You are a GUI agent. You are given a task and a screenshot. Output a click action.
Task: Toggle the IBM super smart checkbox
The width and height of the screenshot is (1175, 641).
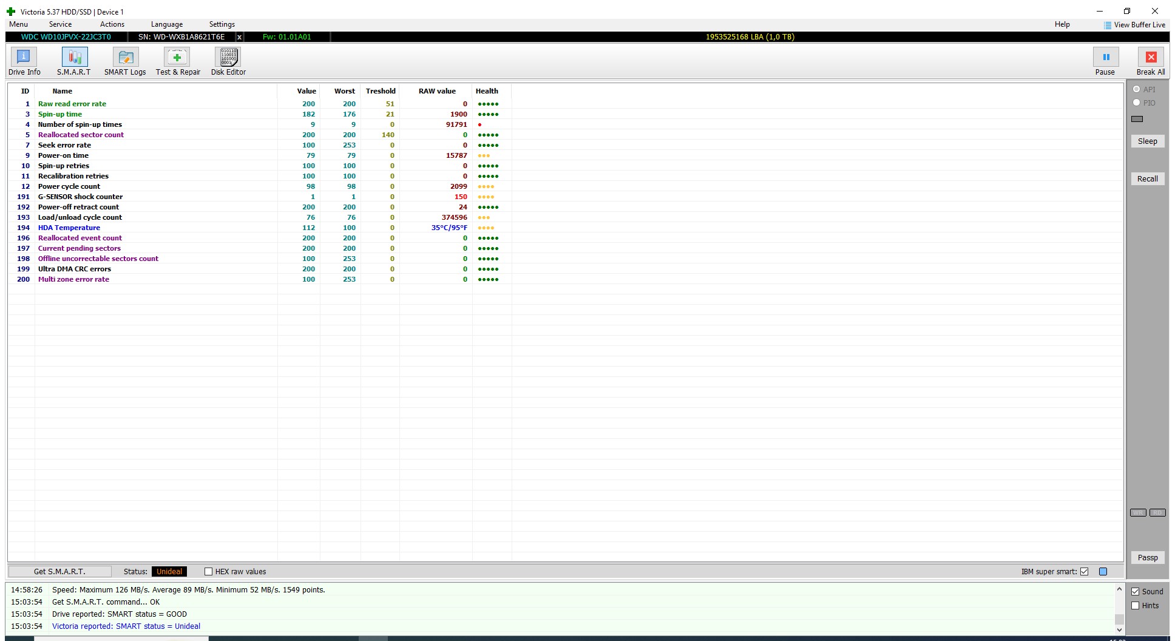click(1084, 571)
